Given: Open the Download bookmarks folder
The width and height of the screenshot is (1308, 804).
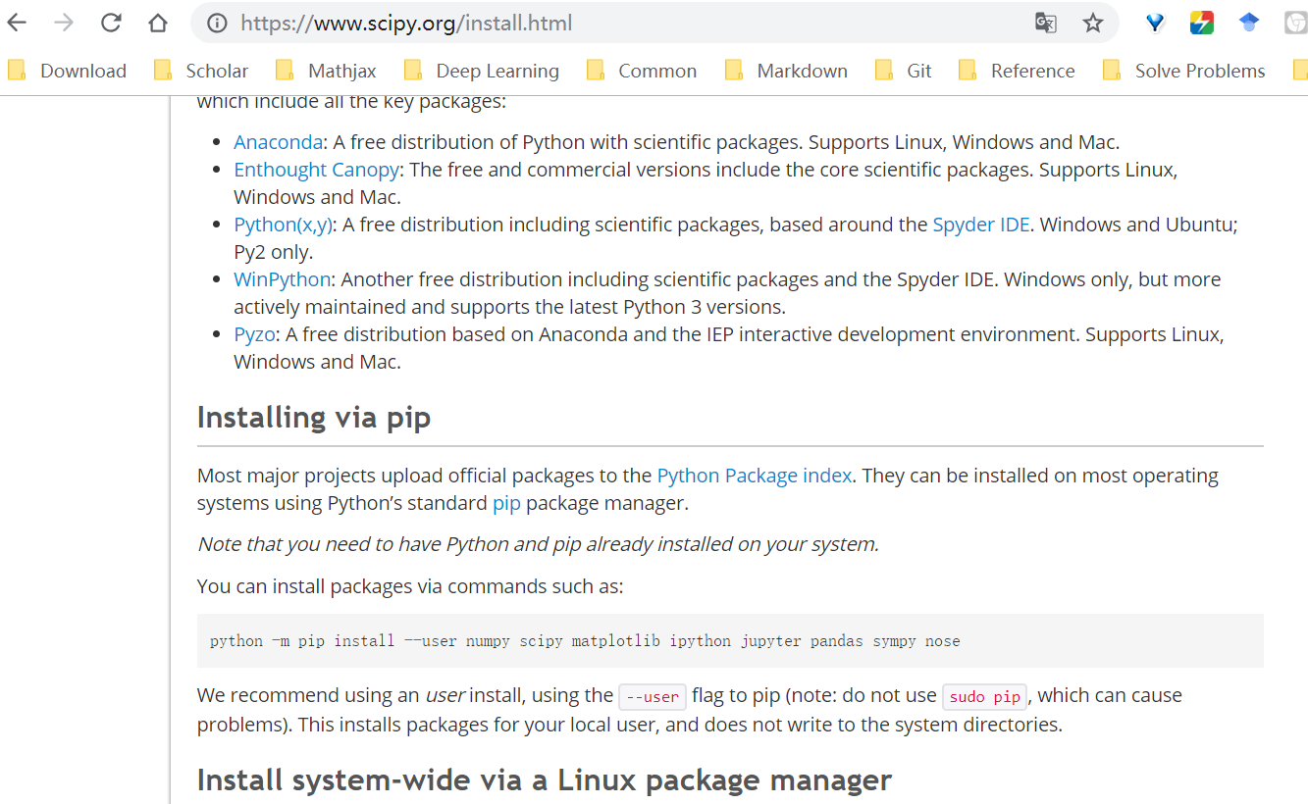Looking at the screenshot, I should coord(68,71).
